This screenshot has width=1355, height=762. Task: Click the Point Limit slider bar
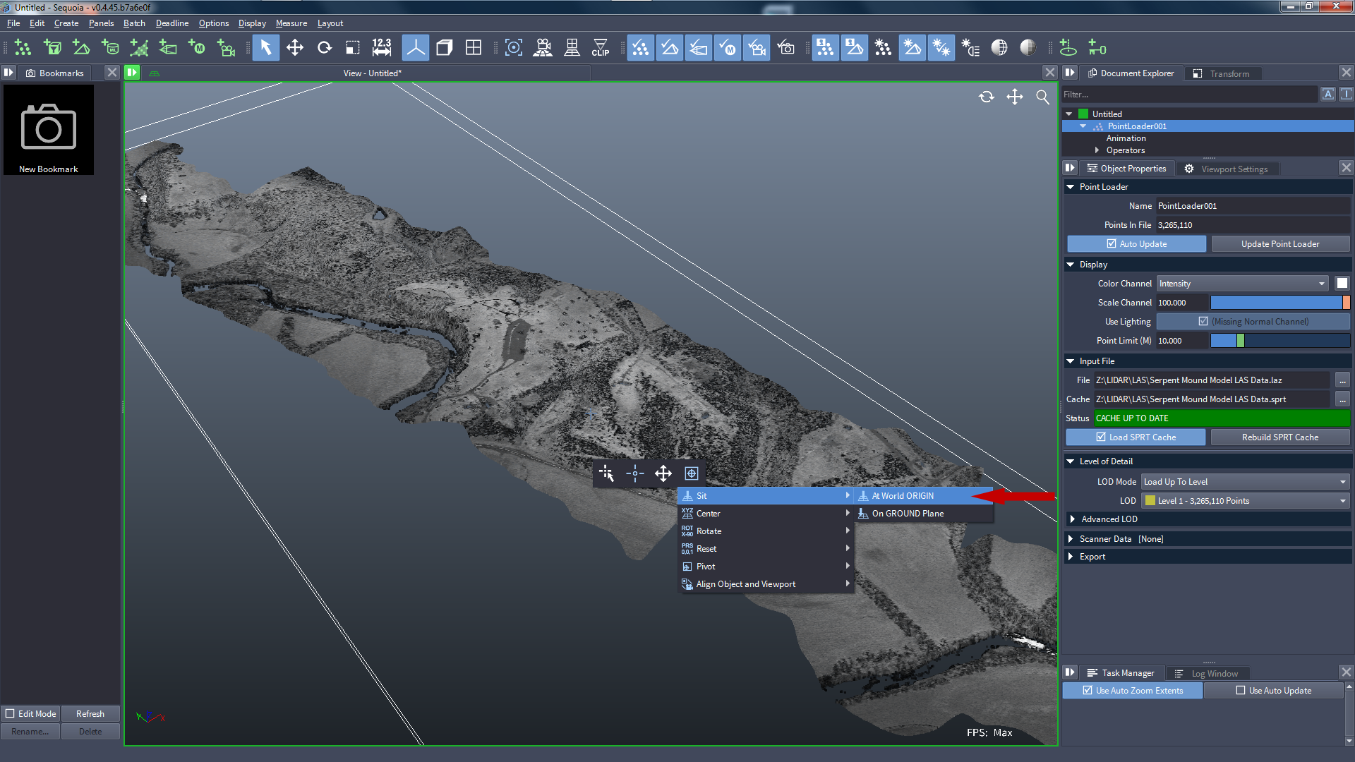click(x=1279, y=341)
